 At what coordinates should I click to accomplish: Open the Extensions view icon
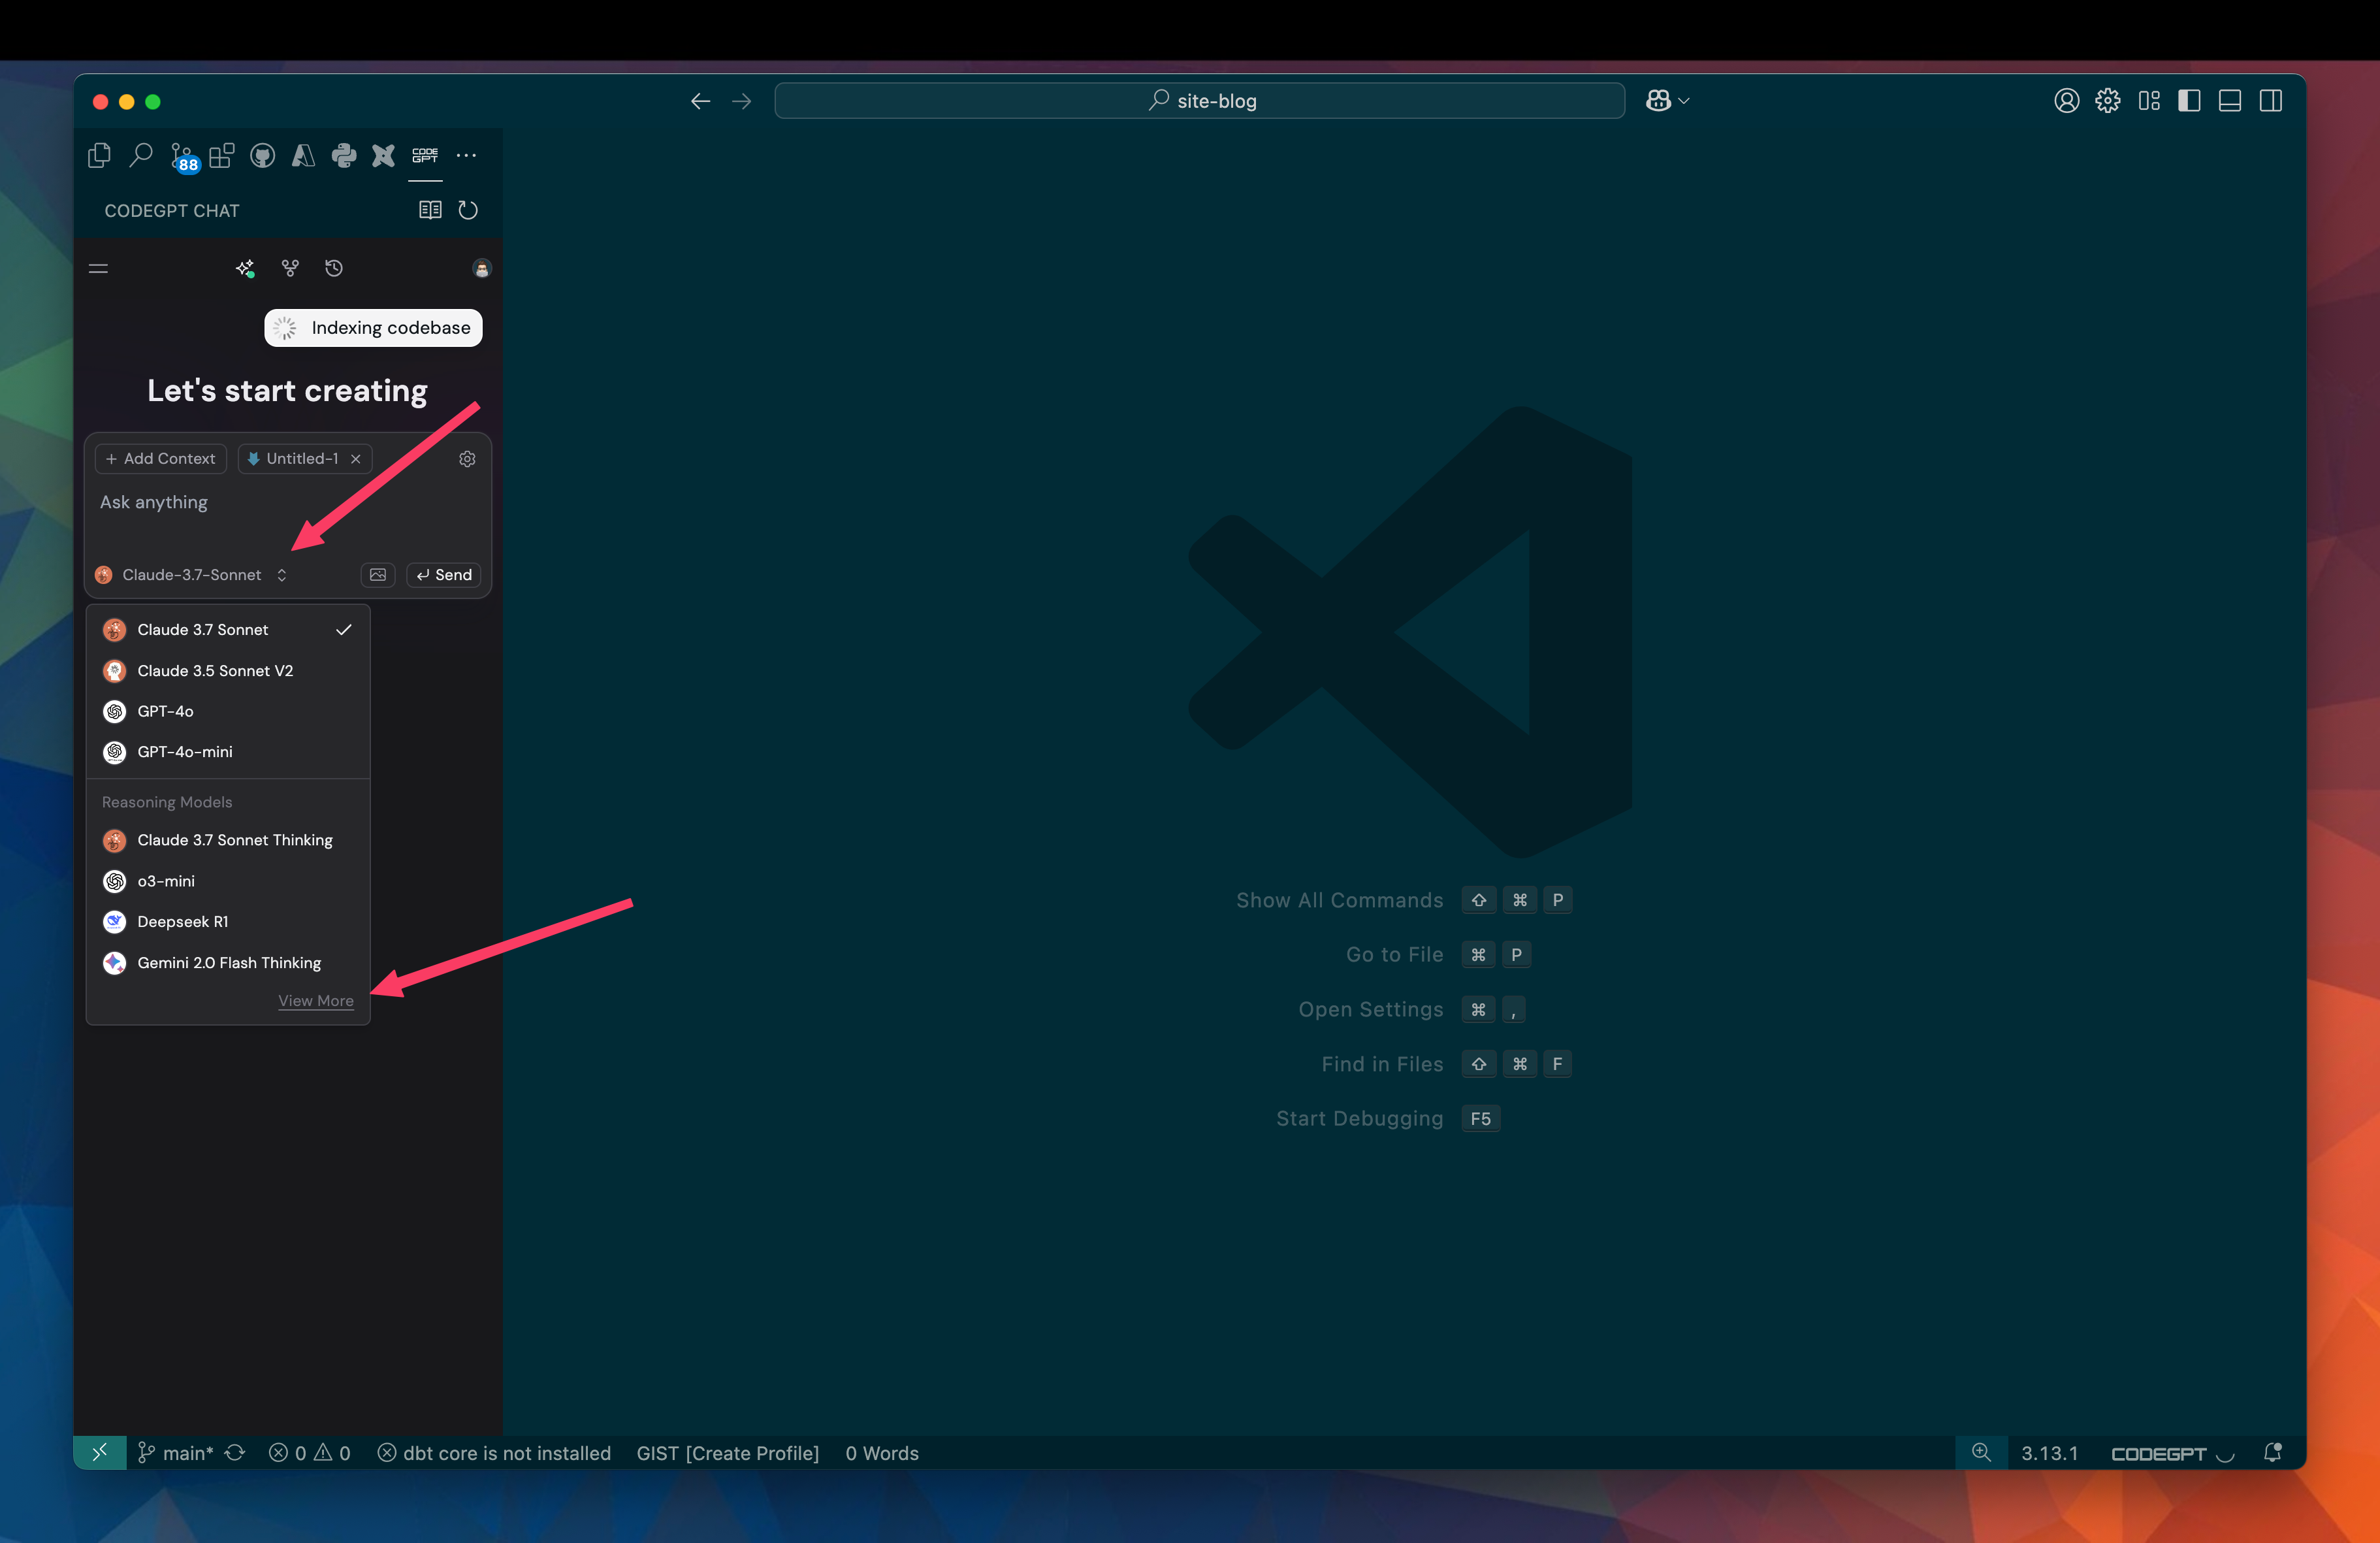point(222,155)
